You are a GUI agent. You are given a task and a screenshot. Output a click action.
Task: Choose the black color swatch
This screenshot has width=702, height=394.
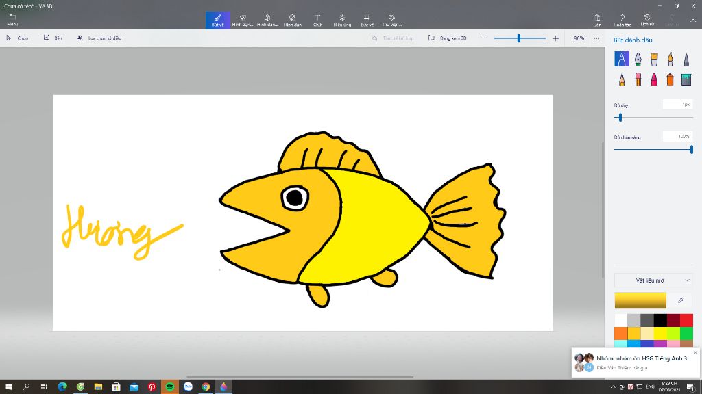[660, 320]
